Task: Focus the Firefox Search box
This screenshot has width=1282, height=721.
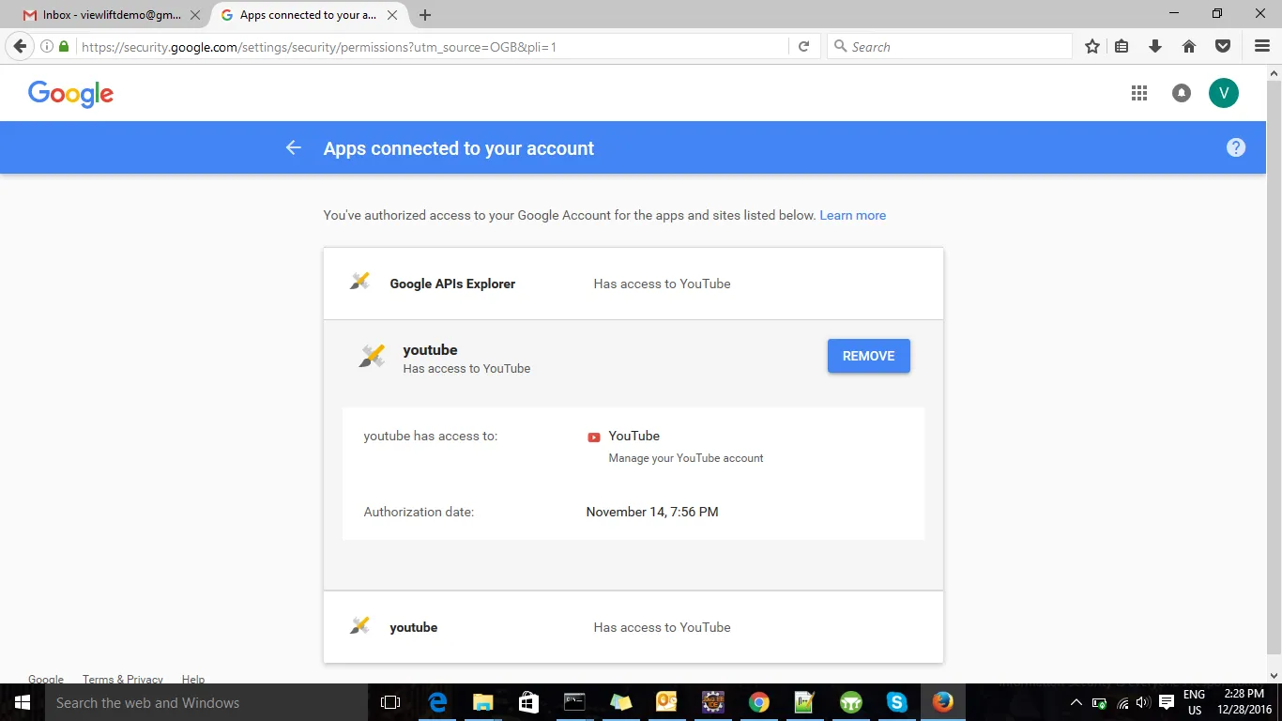Action: (x=949, y=46)
